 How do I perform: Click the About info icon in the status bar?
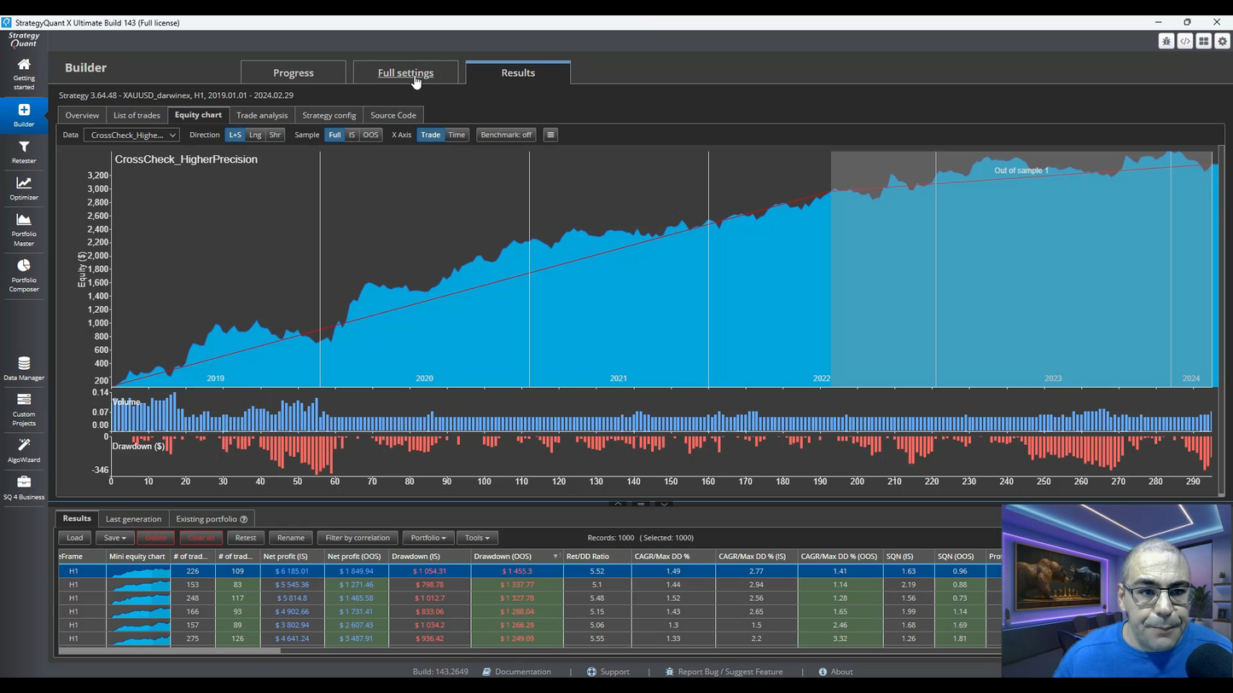tap(823, 672)
